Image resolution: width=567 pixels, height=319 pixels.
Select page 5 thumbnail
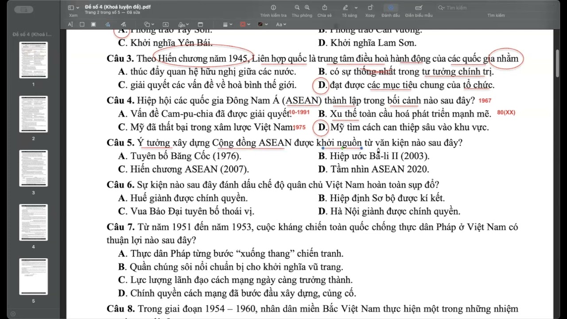pos(33,276)
